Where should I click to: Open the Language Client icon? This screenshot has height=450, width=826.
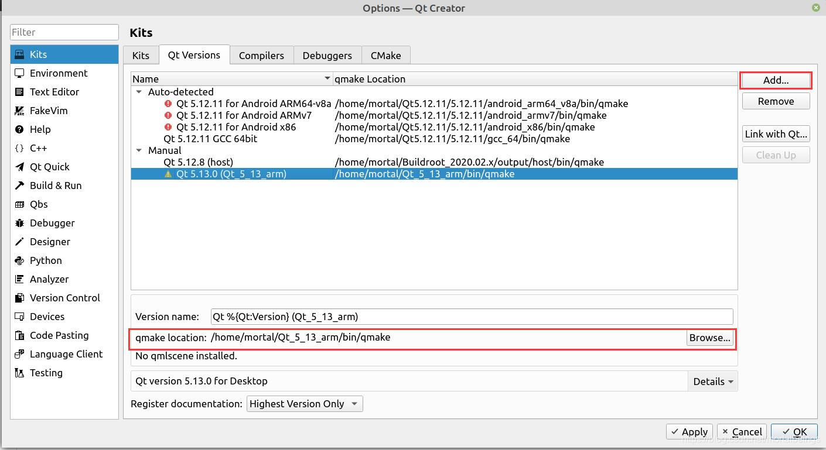pos(19,354)
